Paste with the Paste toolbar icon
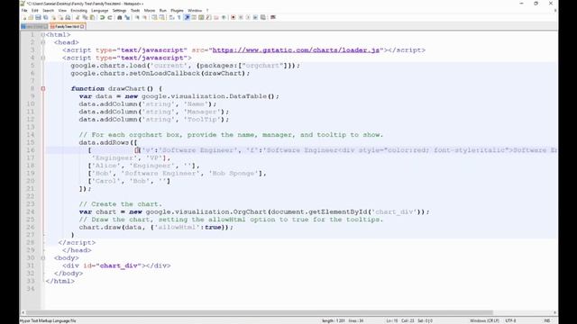This screenshot has width=577, height=324. click(92, 17)
